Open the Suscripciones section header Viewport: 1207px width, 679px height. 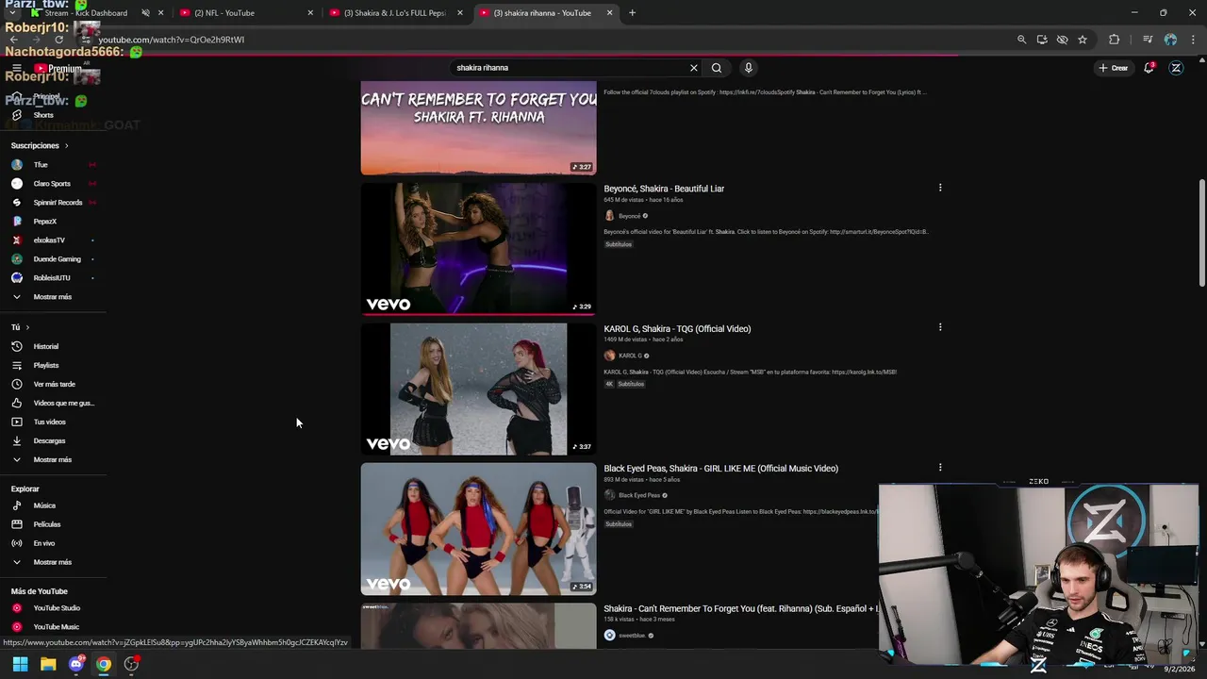[41, 146]
